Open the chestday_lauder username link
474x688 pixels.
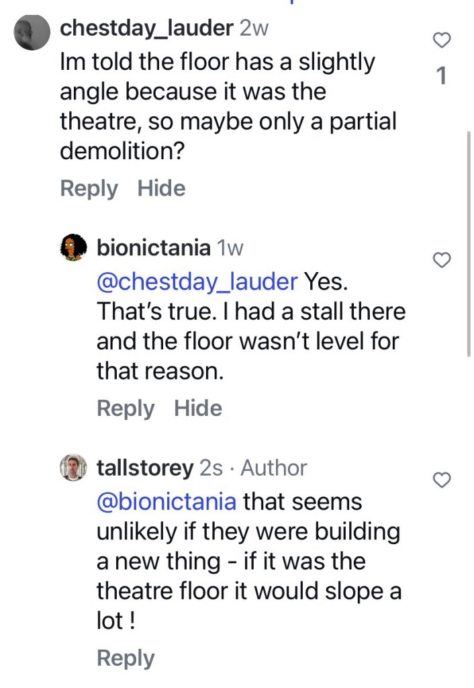(146, 28)
